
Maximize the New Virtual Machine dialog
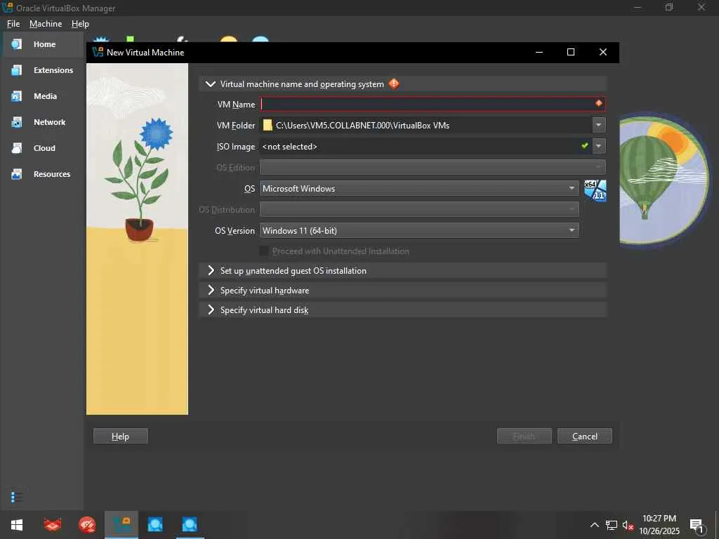[x=571, y=52]
